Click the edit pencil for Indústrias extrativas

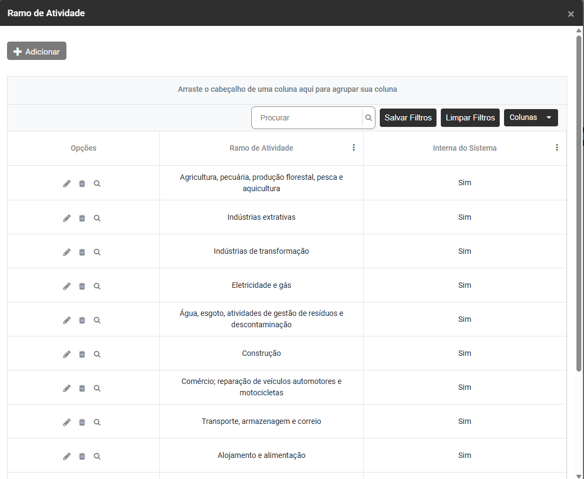tap(67, 218)
